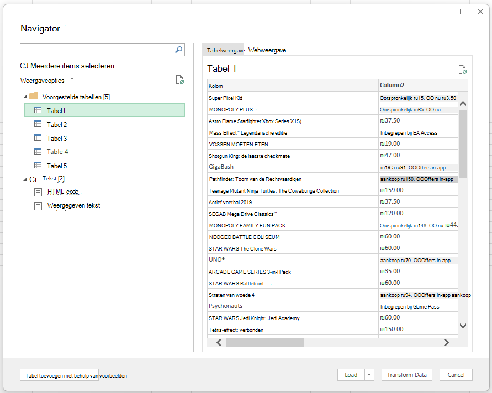The height and width of the screenshot is (393, 492).
Task: Click the table icon of Table 4
Action: (x=38, y=151)
